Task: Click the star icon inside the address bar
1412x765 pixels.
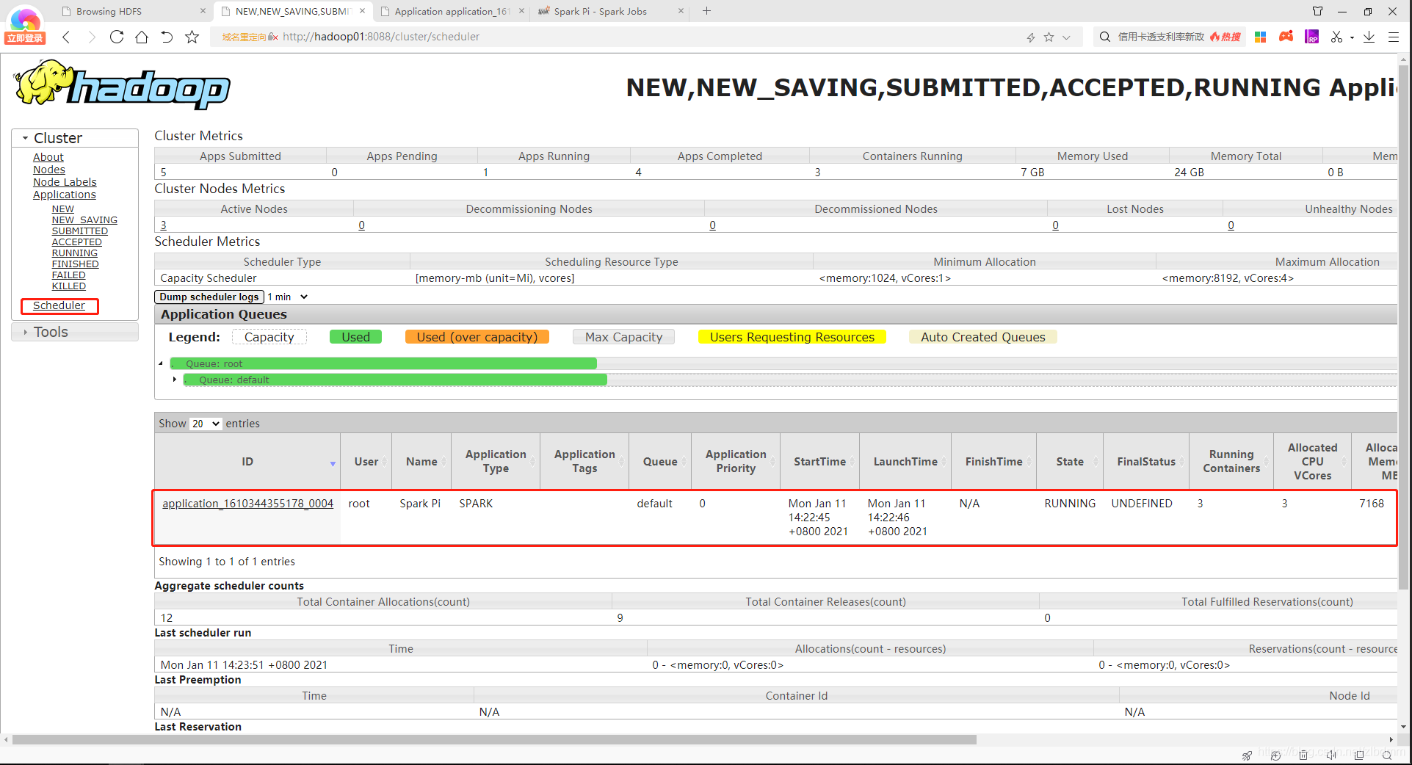Action: pos(1049,37)
